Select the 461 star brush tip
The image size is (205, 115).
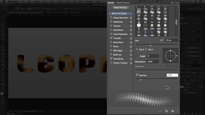click(x=145, y=33)
